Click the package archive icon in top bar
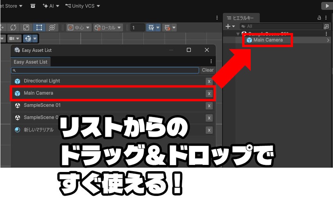The width and height of the screenshot is (333, 203). pyautogui.click(x=33, y=6)
